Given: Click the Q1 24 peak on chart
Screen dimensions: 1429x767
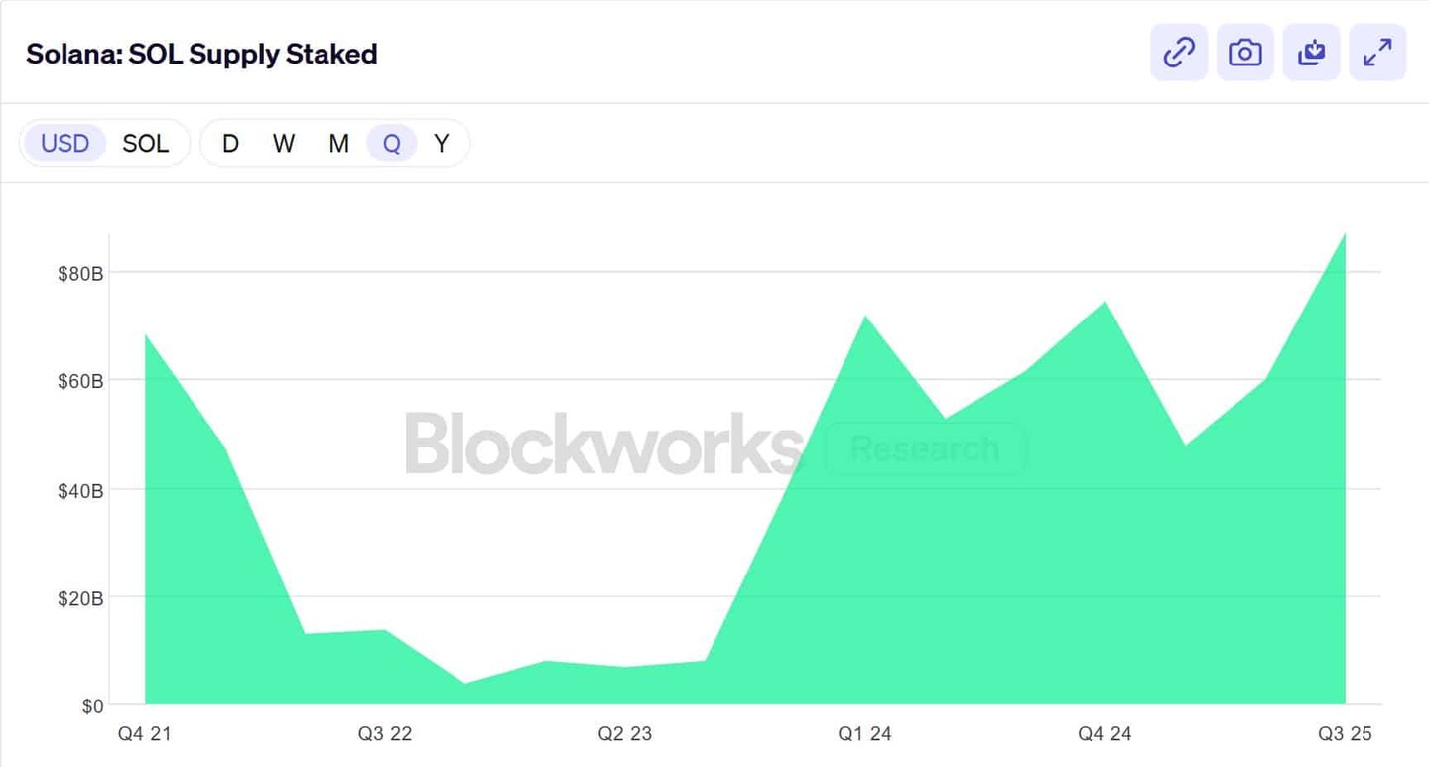Looking at the screenshot, I should coord(865,317).
